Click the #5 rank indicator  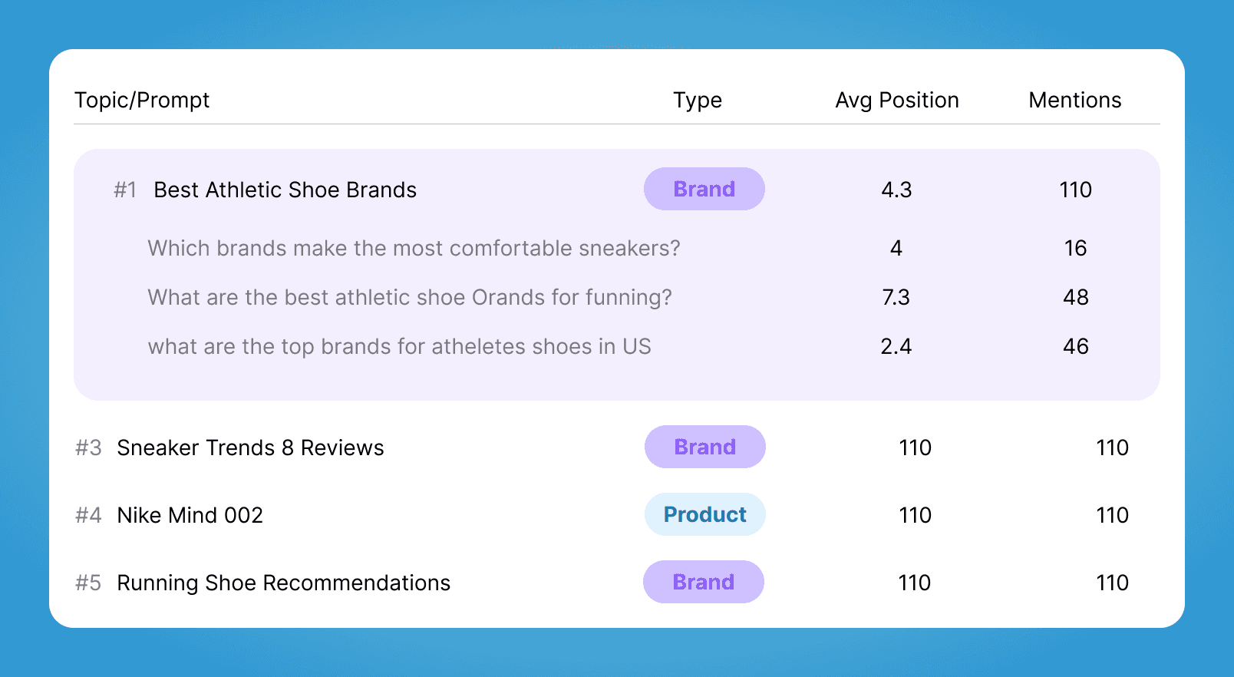tap(87, 583)
